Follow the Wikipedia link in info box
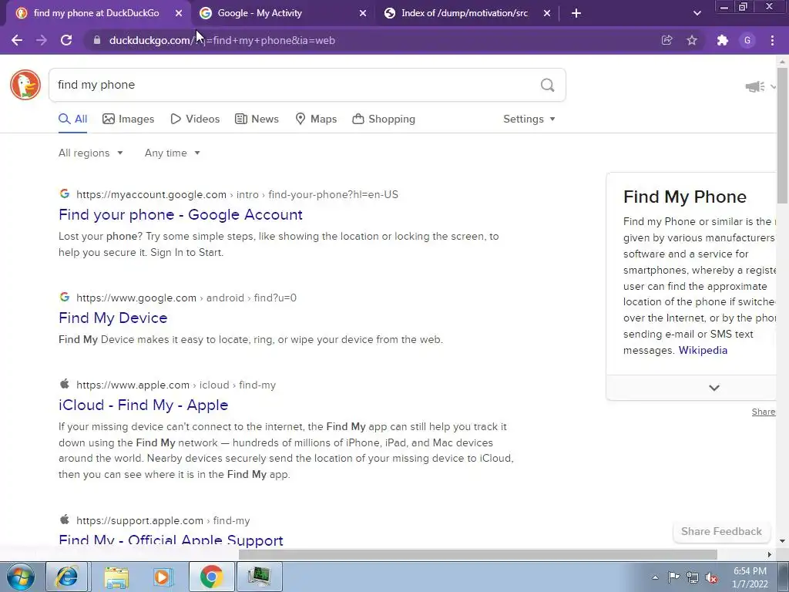 (703, 351)
